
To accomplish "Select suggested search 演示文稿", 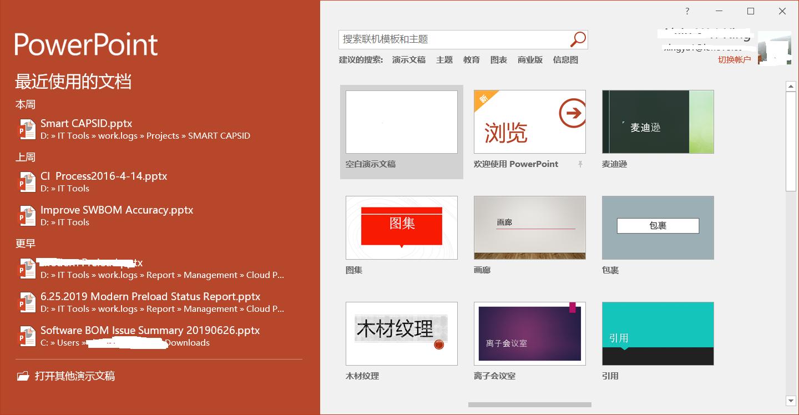I will tap(409, 60).
